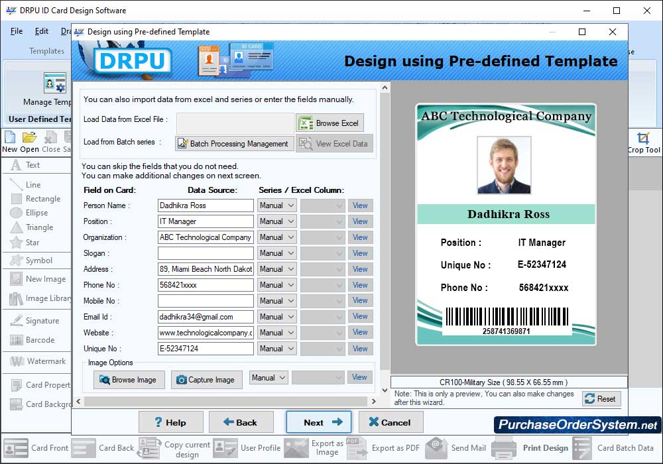663x464 pixels.
Task: Open Card Batch Data
Action: tap(613, 448)
